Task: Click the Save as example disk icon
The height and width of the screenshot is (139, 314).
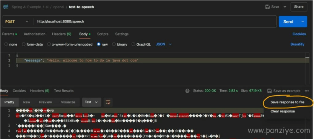Action: (x=270, y=91)
